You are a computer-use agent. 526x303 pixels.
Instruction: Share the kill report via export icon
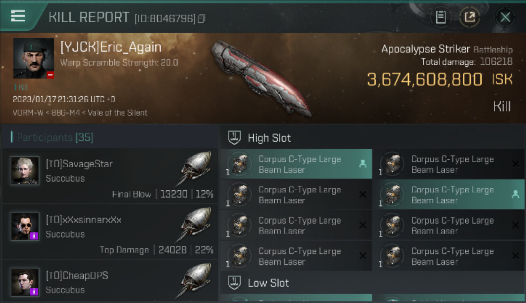(x=470, y=17)
